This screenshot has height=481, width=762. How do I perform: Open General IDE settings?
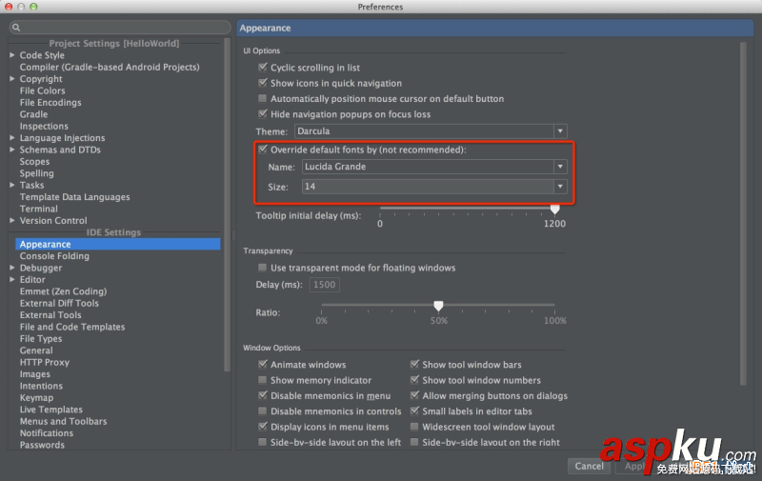click(36, 351)
